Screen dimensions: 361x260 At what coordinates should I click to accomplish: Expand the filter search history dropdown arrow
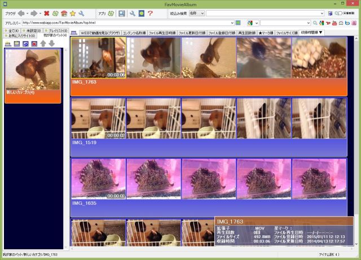[x=322, y=14]
